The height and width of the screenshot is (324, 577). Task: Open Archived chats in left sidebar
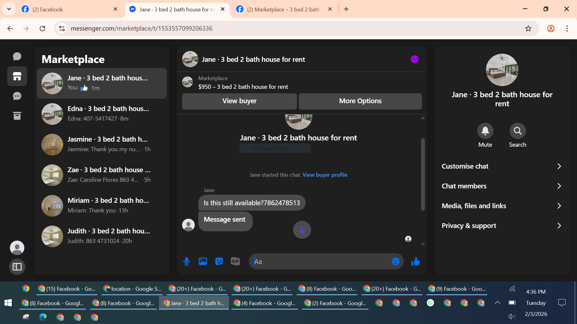pyautogui.click(x=17, y=116)
